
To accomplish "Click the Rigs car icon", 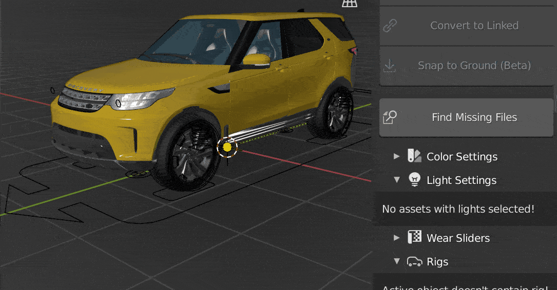I will 415,262.
